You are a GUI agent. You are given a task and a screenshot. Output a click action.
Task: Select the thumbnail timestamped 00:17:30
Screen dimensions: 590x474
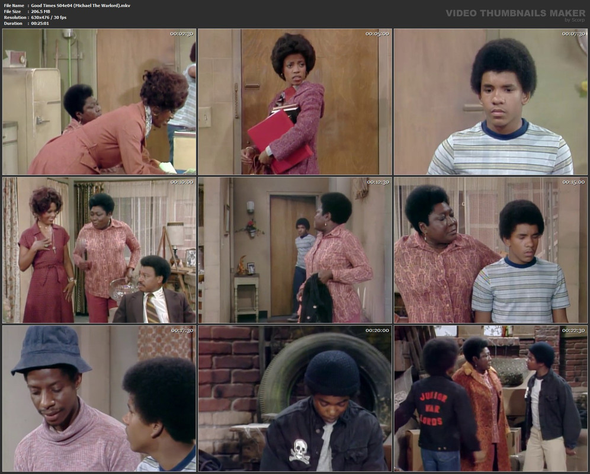click(100, 399)
